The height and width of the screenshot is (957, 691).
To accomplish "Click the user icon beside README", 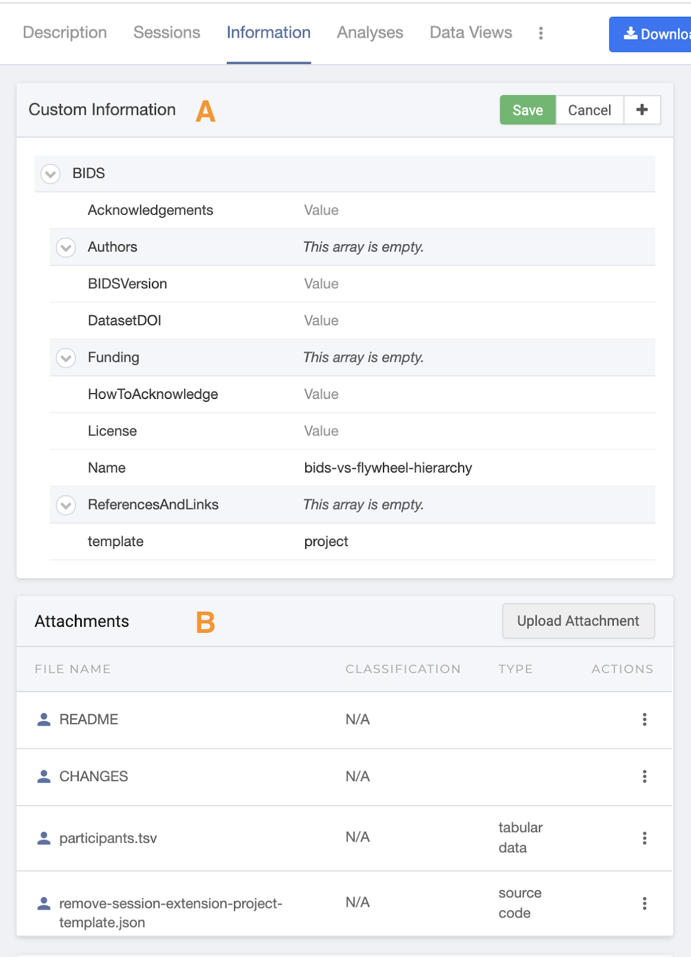I will (x=44, y=720).
